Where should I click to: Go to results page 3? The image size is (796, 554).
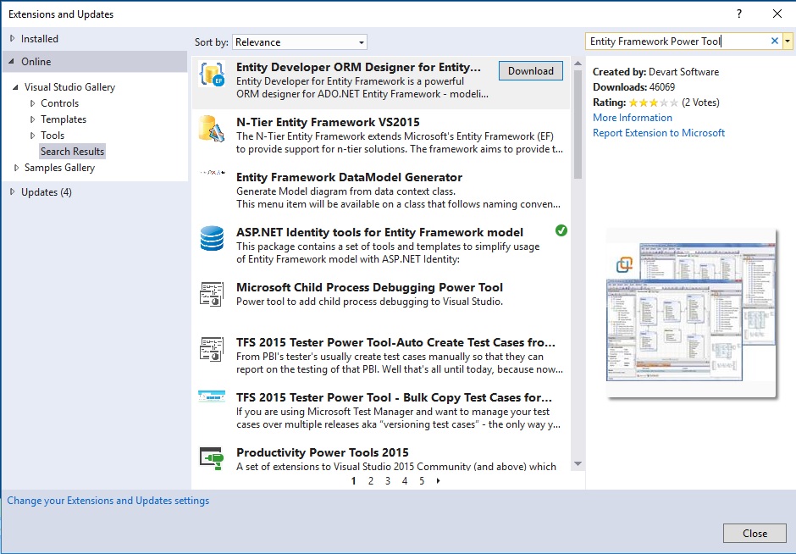coord(387,480)
